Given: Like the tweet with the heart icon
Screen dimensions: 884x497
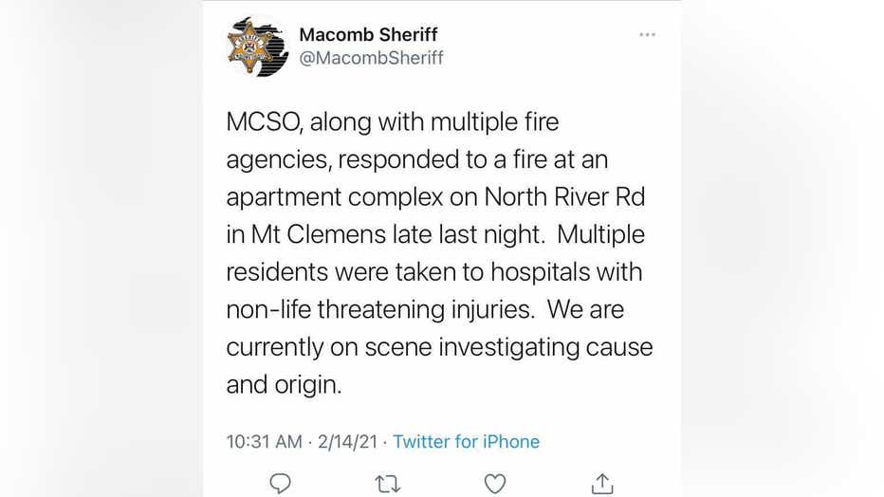Looking at the screenshot, I should 495,484.
